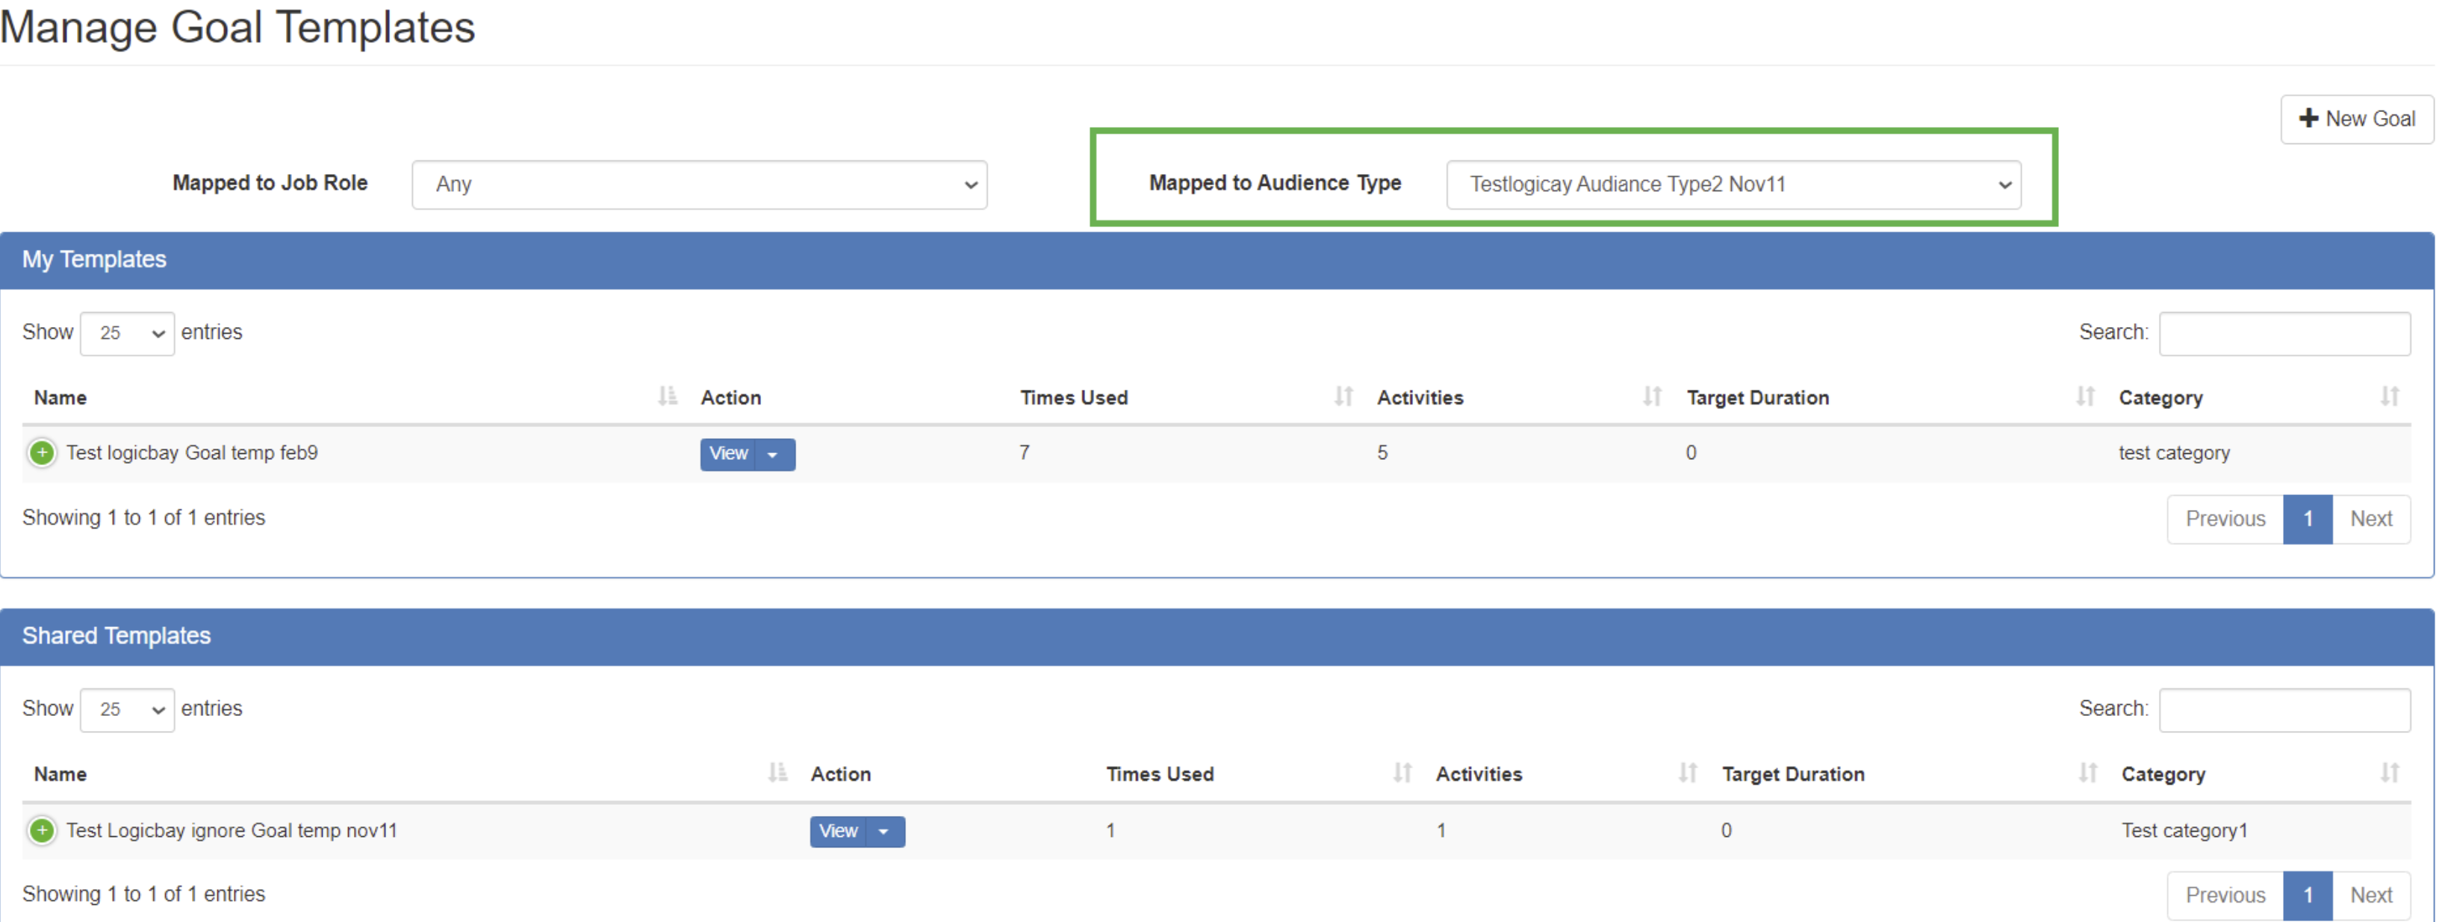Go to Next page in My Templates
This screenshot has width=2445, height=922.
pos(2371,519)
